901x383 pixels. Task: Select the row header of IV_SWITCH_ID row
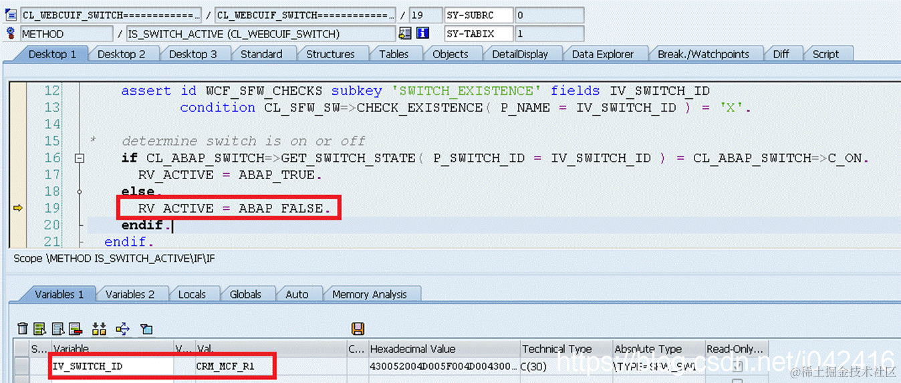click(x=22, y=366)
